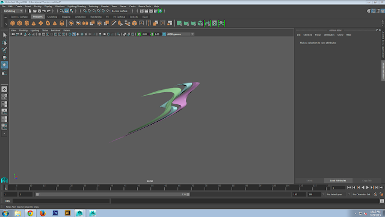The image size is (385, 217).
Task: Toggle Auto Keyframe button
Action: (x=375, y=194)
